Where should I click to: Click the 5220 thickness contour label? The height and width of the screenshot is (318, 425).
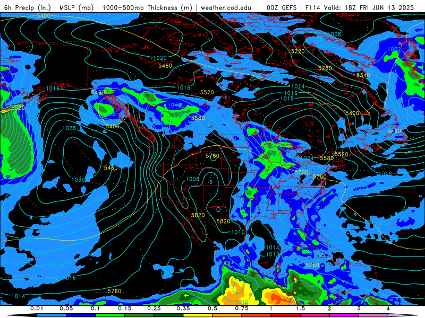pyautogui.click(x=298, y=51)
